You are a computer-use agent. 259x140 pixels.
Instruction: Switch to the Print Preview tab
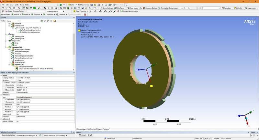[91, 129]
